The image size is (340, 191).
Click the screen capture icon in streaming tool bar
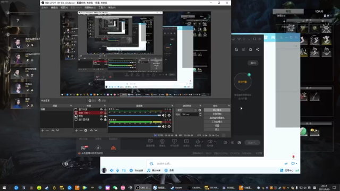pos(150,141)
